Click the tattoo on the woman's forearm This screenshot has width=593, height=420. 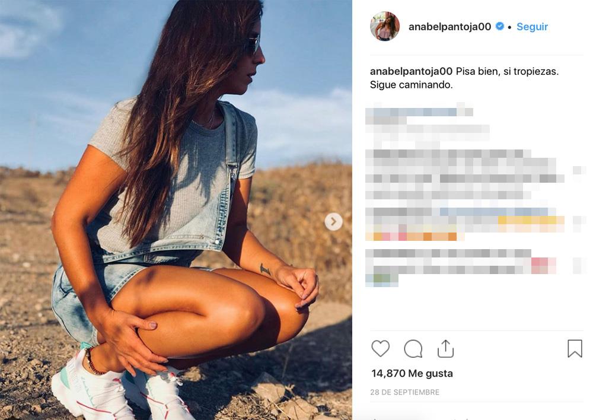click(x=265, y=269)
